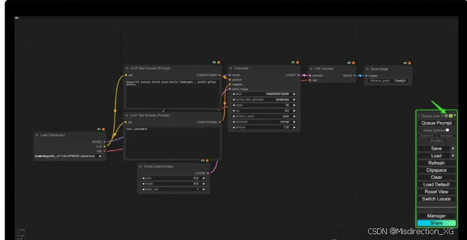This screenshot has height=240, width=467.
Task: Click the fox badge above Empty Latent Image node
Action: click(207, 161)
